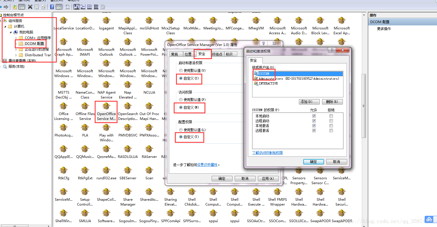
Task: Click the refresh toolbar icon
Action: (x=43, y=7)
